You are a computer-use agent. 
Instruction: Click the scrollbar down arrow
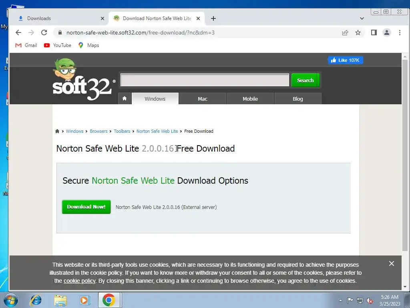405,287
